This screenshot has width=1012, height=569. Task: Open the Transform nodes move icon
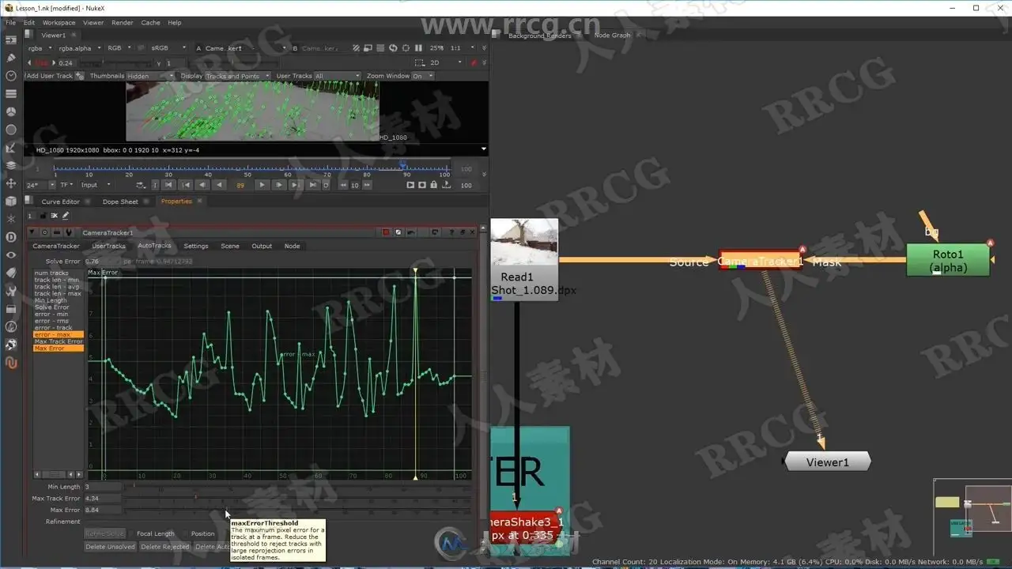tap(11, 183)
